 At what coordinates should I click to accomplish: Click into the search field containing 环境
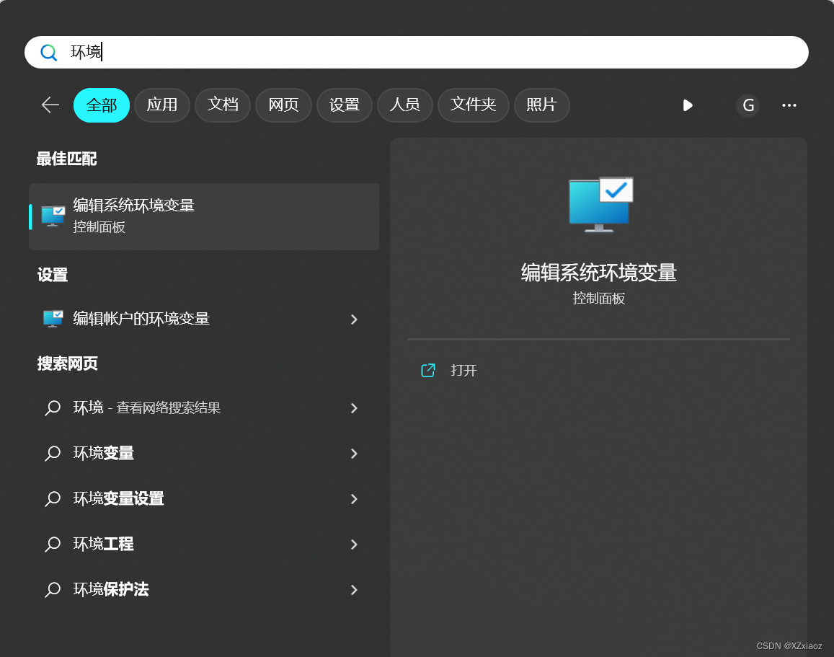coord(417,52)
